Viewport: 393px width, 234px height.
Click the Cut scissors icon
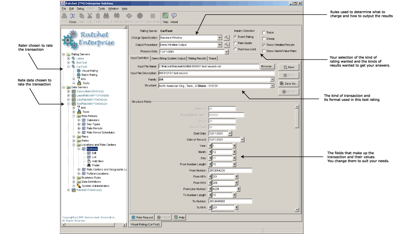pyautogui.click(x=89, y=16)
